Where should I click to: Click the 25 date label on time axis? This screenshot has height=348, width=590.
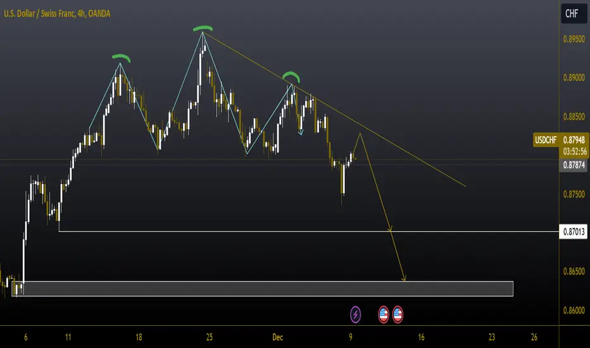[209, 337]
